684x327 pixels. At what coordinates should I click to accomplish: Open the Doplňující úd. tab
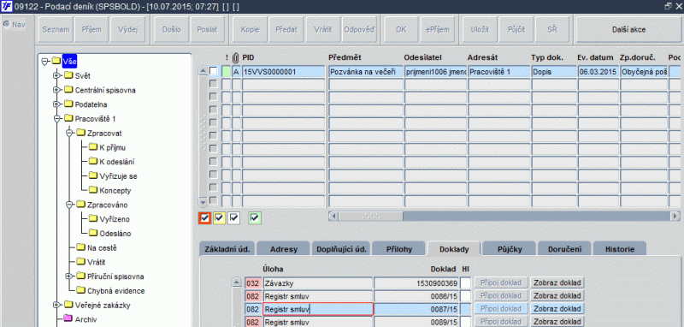point(340,249)
